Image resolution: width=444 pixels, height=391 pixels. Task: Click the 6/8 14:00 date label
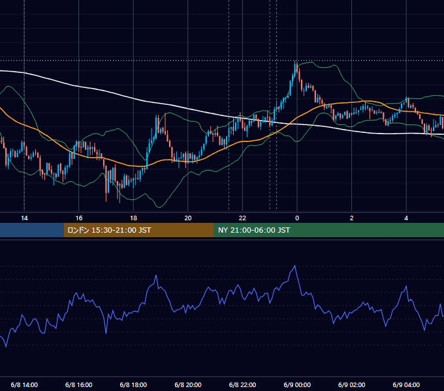[24, 384]
